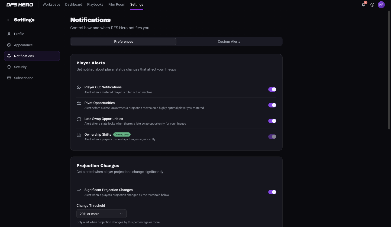391x227 pixels.
Task: Click the 'Notifications' page title
Action: click(91, 20)
